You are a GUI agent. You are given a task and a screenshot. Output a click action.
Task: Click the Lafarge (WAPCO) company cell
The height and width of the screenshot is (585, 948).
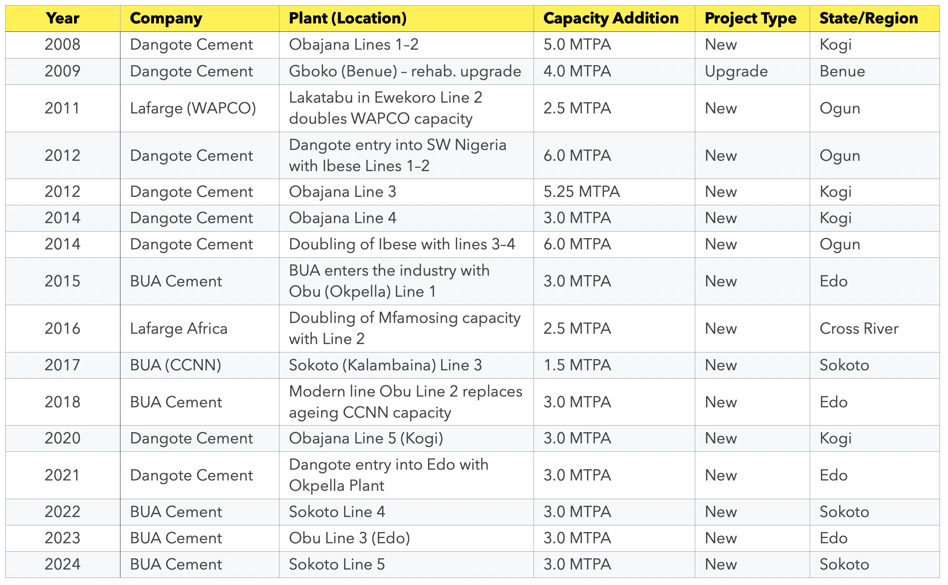(x=193, y=108)
